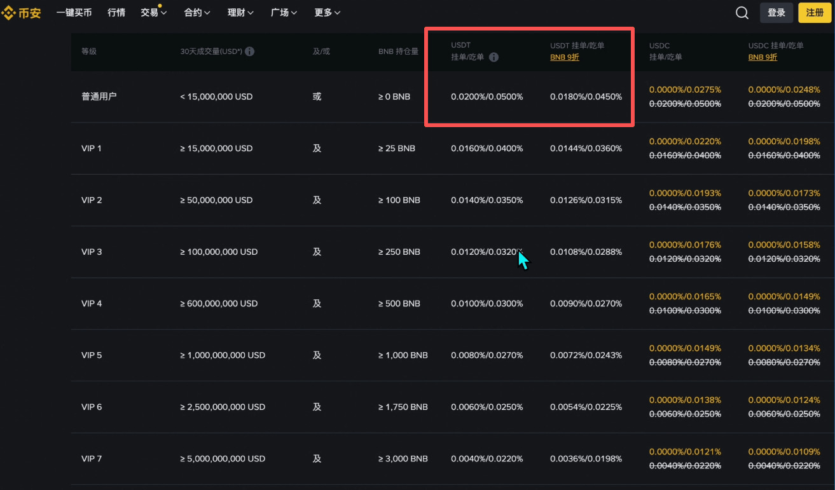Click VIP 3 rate 0.0120%/0.0320%
This screenshot has height=490, width=835.
(x=487, y=252)
